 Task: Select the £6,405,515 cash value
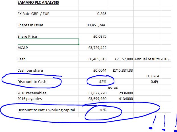(x=97, y=59)
